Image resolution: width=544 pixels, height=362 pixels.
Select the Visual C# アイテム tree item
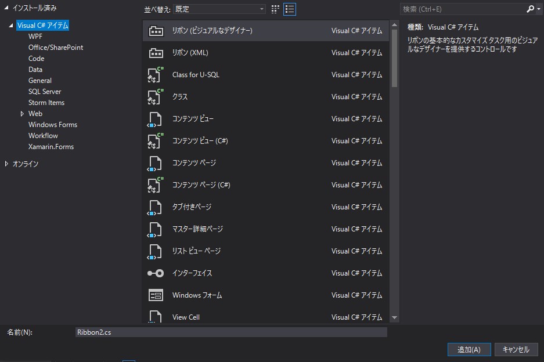click(43, 26)
